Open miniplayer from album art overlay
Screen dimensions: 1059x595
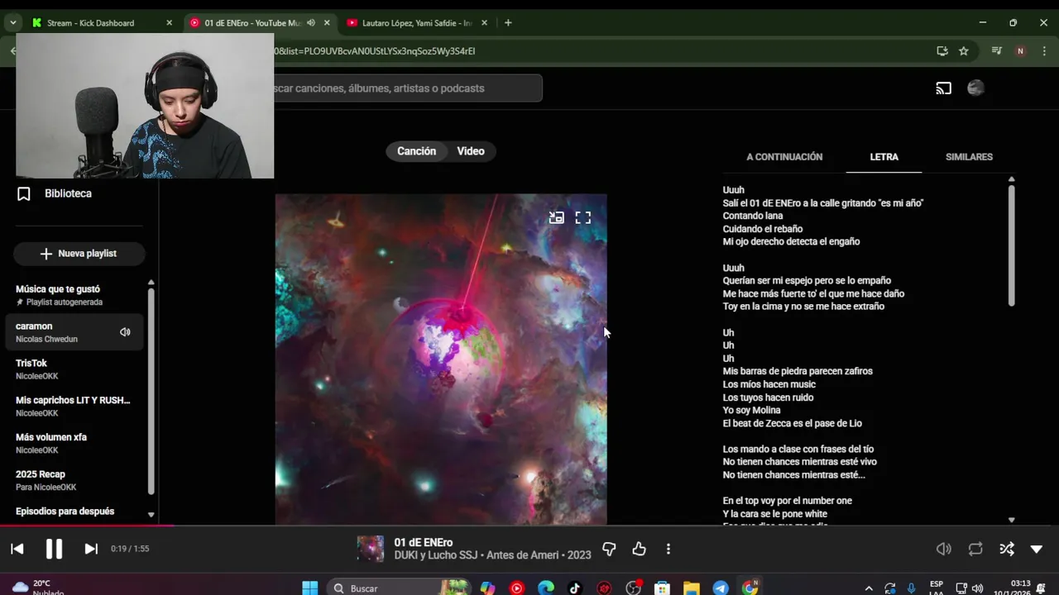557,218
